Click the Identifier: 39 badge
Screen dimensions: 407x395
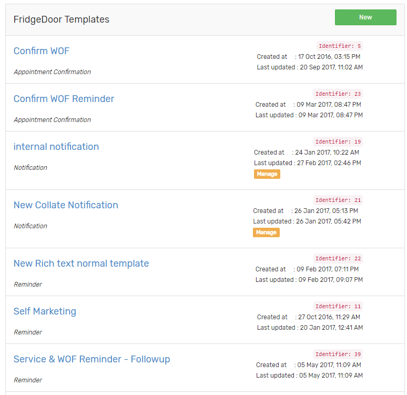tap(338, 354)
